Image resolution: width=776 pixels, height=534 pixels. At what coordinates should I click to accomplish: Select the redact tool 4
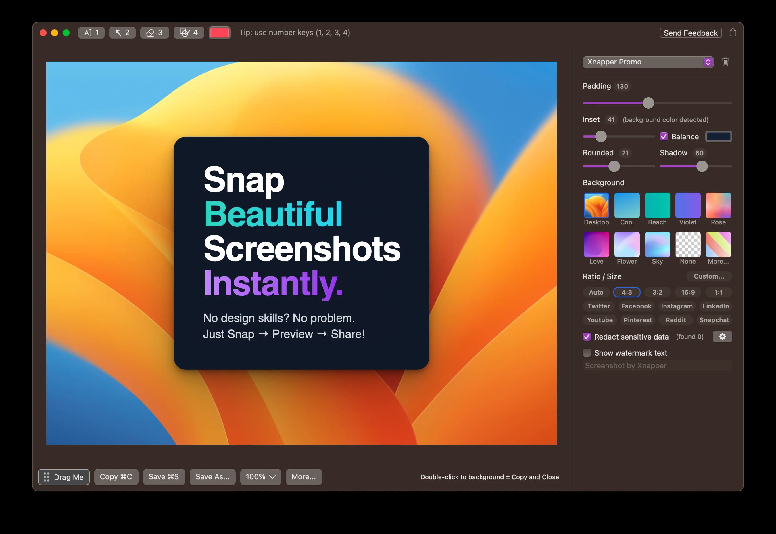189,33
